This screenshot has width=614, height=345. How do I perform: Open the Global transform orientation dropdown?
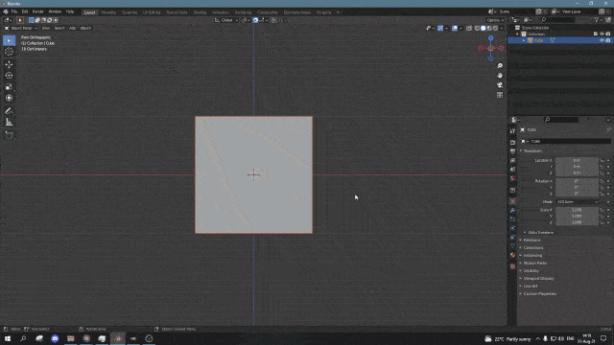226,20
